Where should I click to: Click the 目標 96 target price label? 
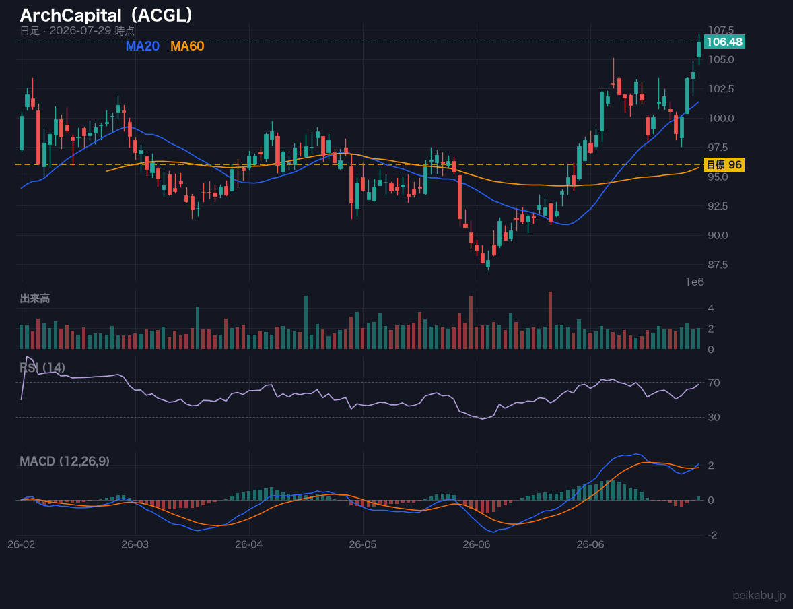724,164
